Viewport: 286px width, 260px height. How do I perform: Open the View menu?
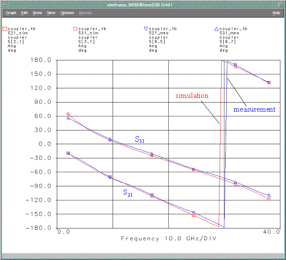(51, 13)
